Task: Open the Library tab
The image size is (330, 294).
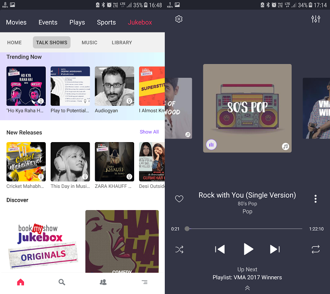Action: tap(122, 43)
